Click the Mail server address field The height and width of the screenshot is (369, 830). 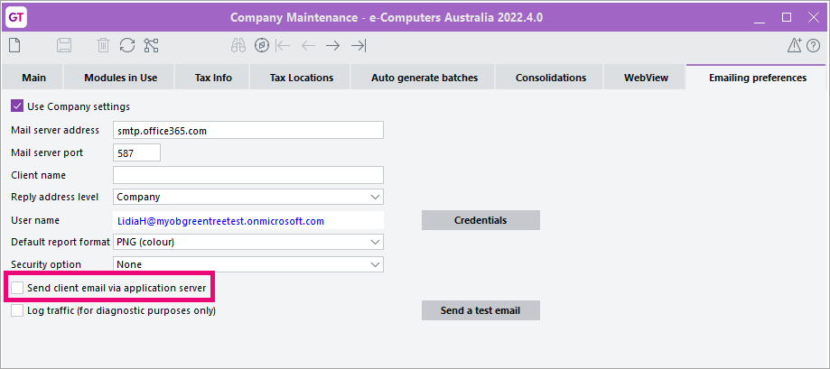tap(247, 131)
